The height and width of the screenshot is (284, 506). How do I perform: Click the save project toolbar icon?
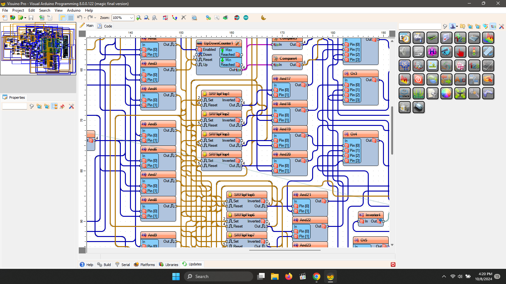31,18
